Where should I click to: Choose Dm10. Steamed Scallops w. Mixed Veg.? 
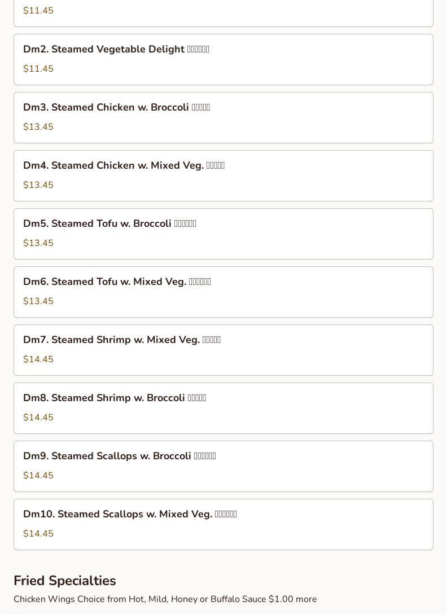pyautogui.click(x=130, y=515)
